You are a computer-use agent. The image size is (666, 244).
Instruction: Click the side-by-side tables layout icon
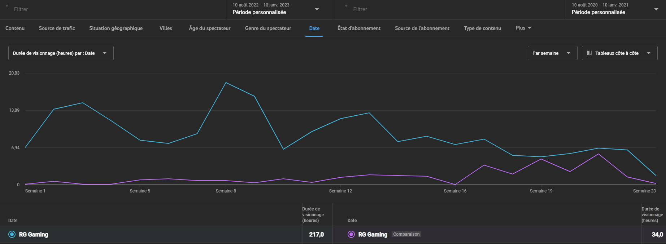589,53
